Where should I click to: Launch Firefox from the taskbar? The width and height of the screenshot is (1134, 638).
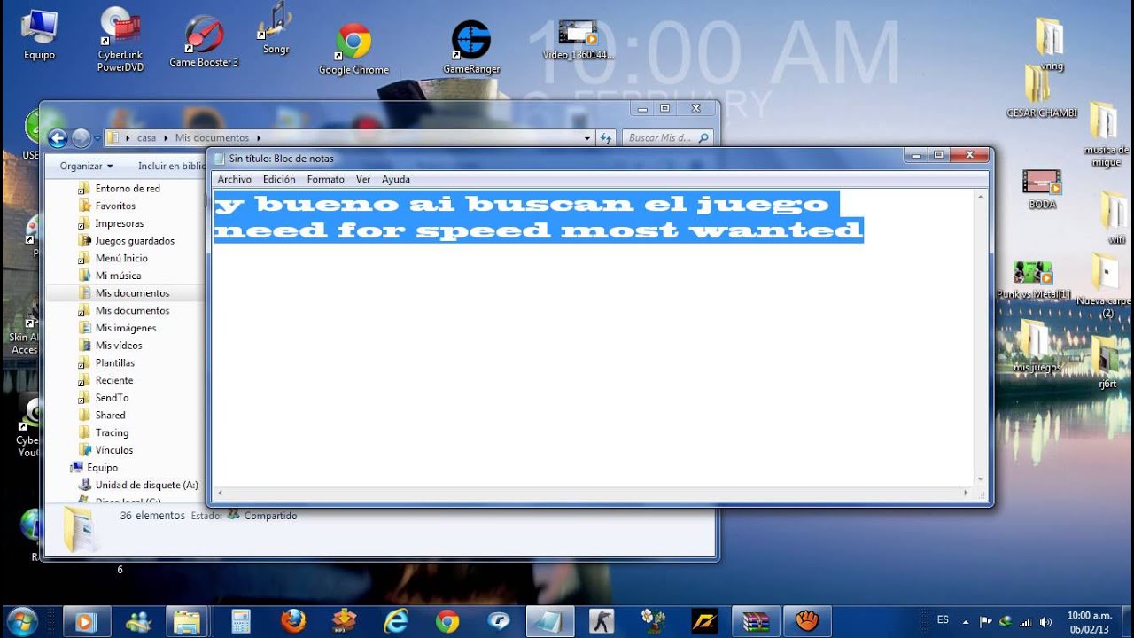tap(292, 621)
